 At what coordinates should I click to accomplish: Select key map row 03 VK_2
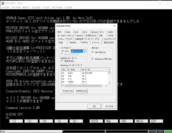pyautogui.click(x=85, y=79)
